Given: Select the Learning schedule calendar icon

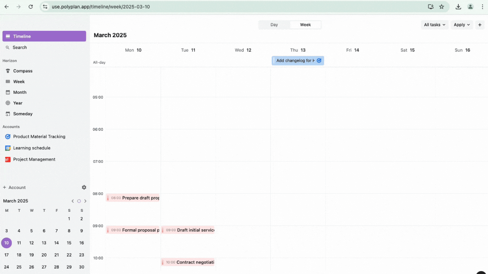Looking at the screenshot, I should [x=8, y=148].
